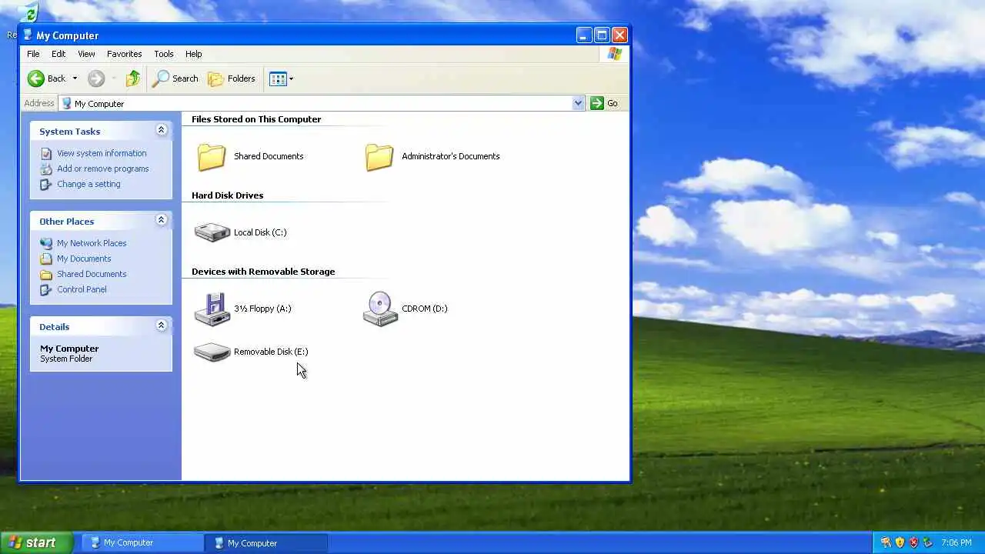Collapse the Other Places panel
Viewport: 985px width, 554px height.
[161, 220]
